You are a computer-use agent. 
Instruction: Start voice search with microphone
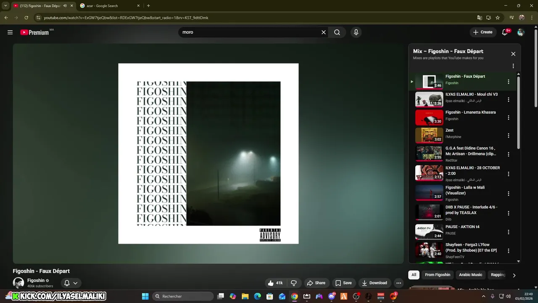pos(356,32)
